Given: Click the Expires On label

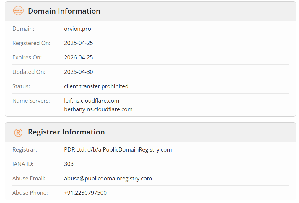Looking at the screenshot, I should (27, 58).
